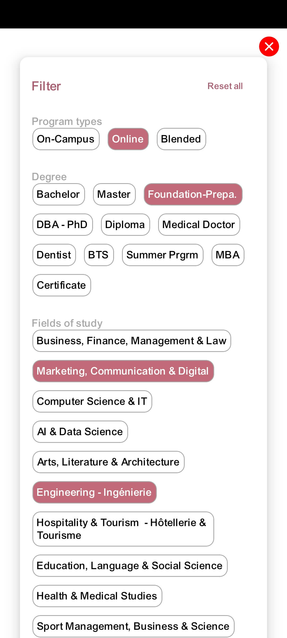Unselect Marketing, Communication & Digital field

click(x=123, y=371)
